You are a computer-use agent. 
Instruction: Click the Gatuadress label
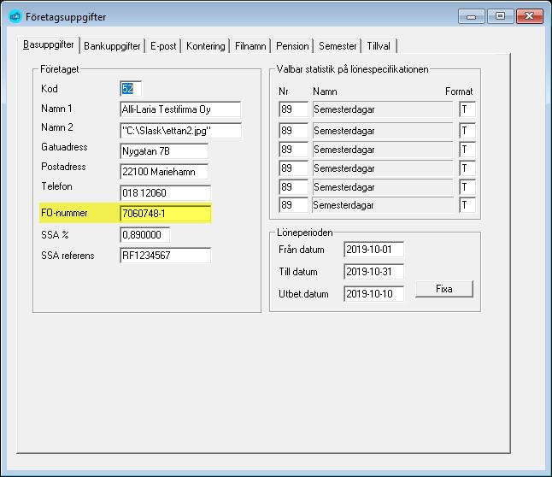pyautogui.click(x=64, y=147)
